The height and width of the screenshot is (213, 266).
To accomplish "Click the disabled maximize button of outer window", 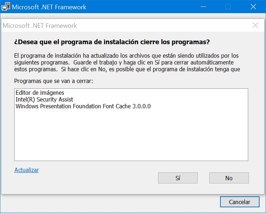I will click(228, 7).
